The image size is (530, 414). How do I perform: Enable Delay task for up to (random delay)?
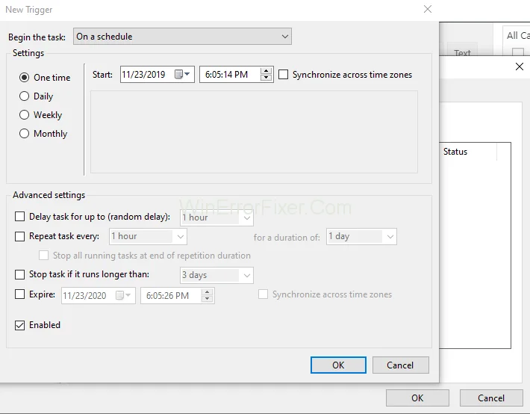click(x=20, y=217)
